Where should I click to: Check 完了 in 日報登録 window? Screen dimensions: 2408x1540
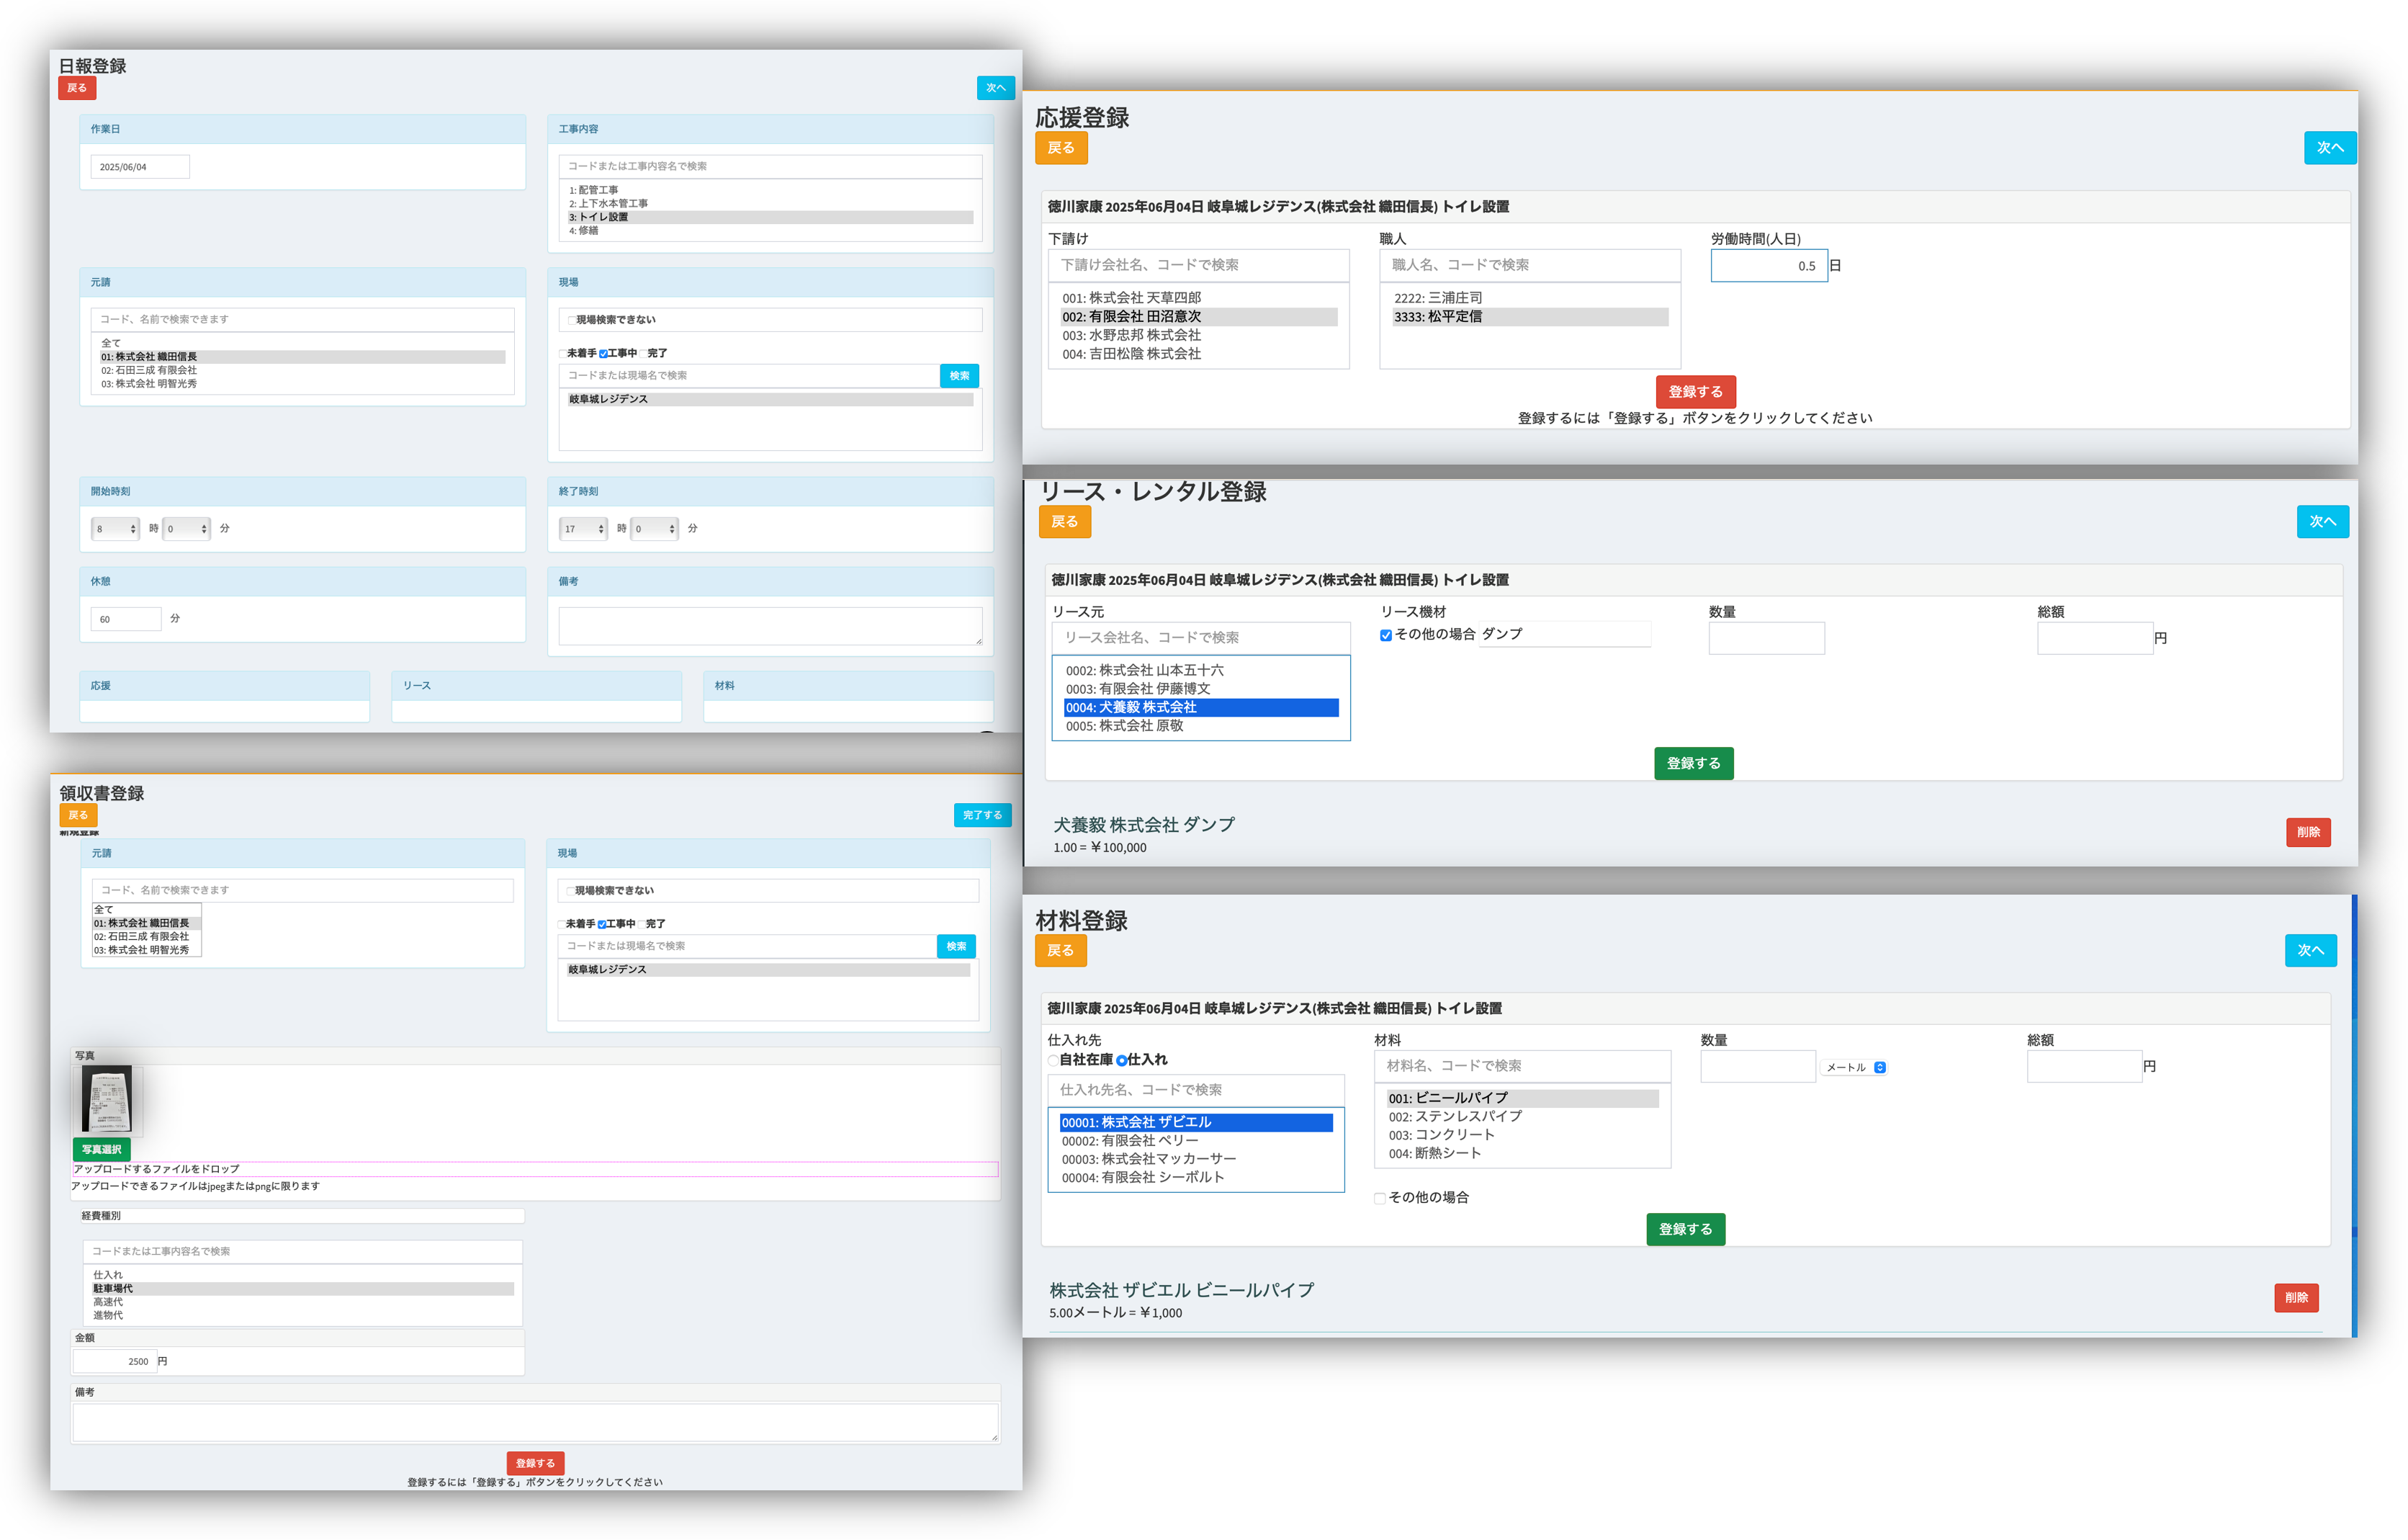(643, 353)
